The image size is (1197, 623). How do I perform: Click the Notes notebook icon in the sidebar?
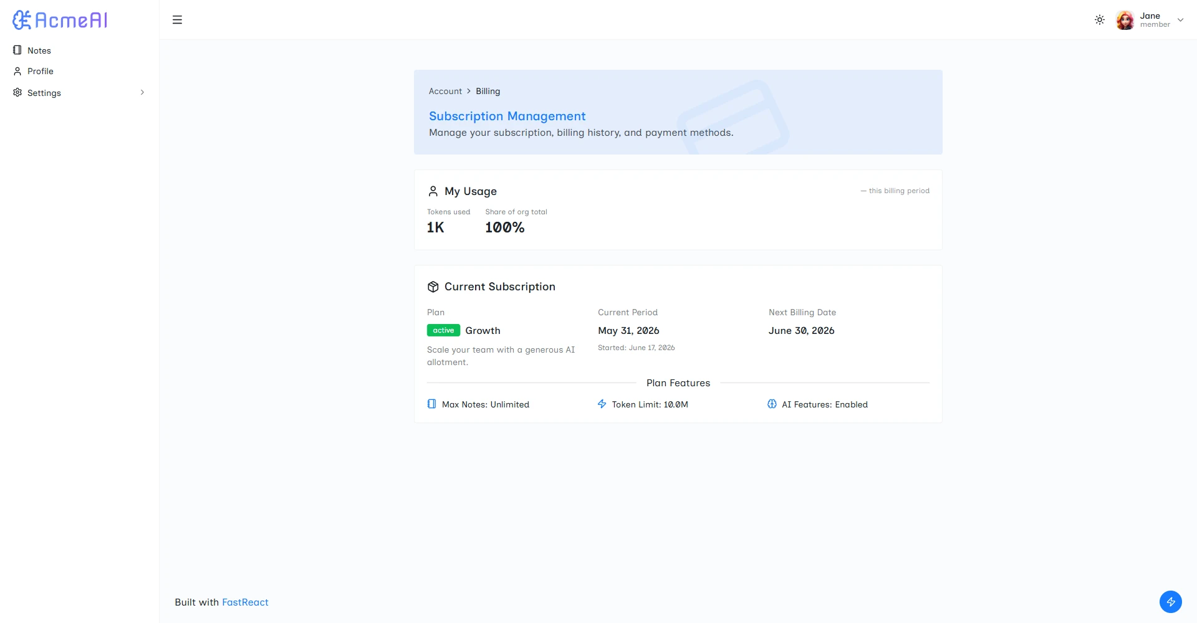[17, 50]
